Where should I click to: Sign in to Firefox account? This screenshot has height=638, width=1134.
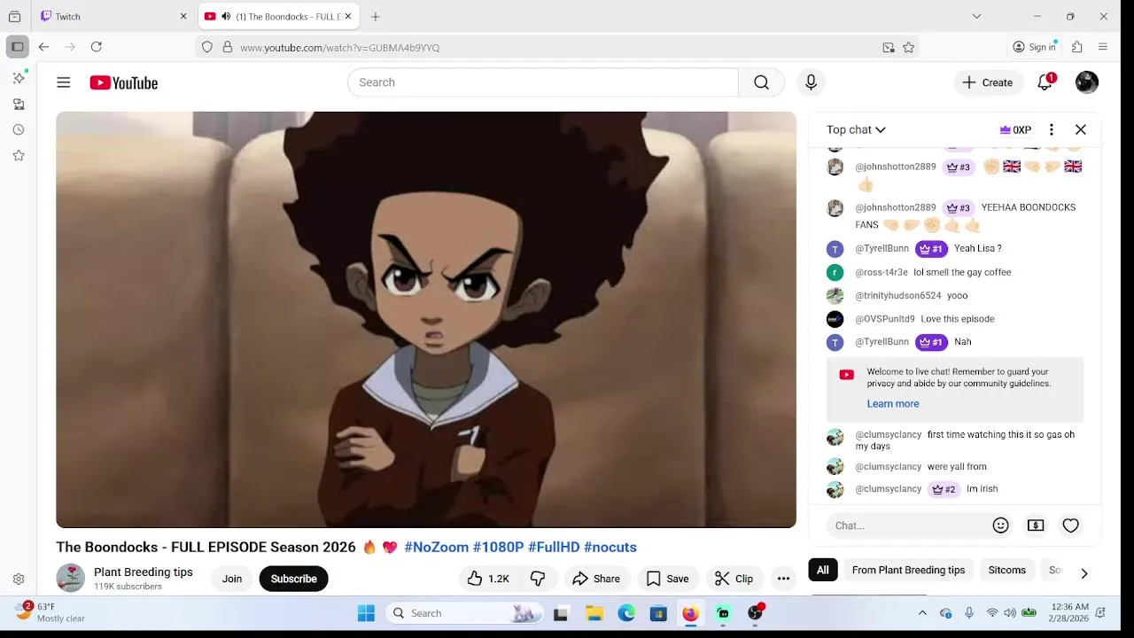[1035, 47]
